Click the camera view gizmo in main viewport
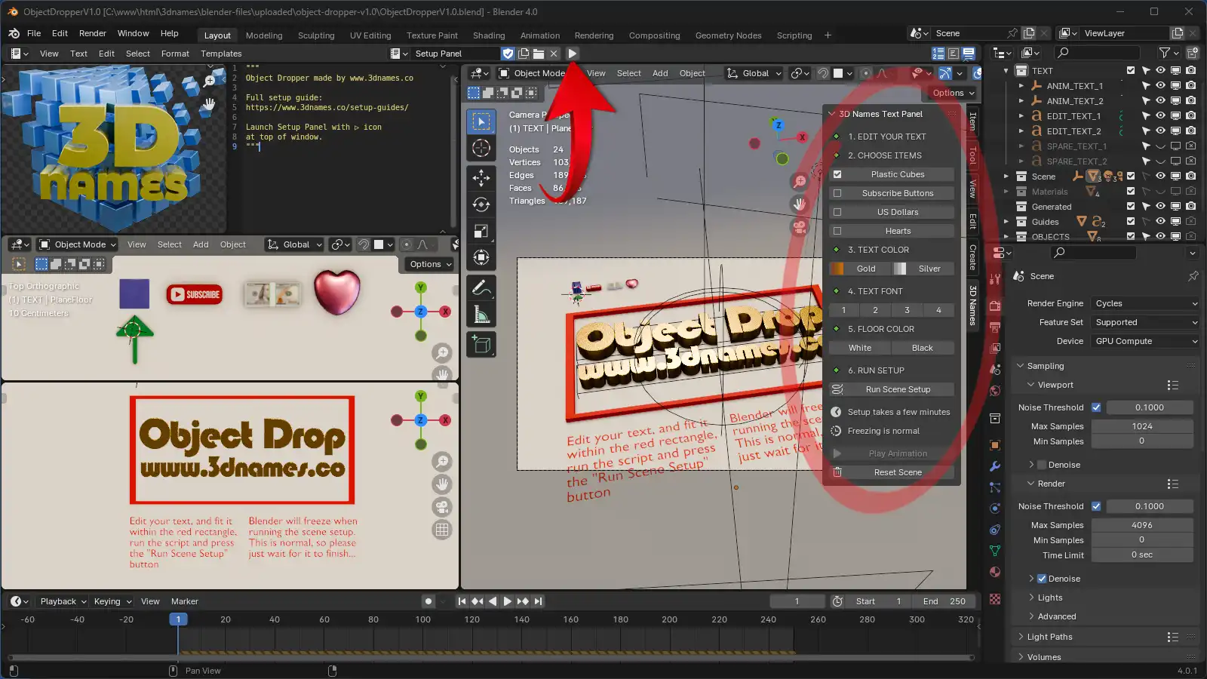 pyautogui.click(x=800, y=226)
